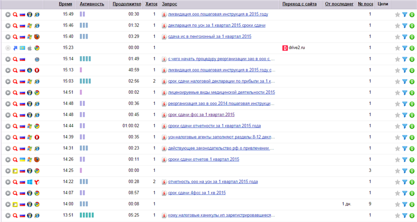
Task: Click the direct visit yellow icon in the 14:25 row
Action: pyautogui.click(x=15, y=171)
